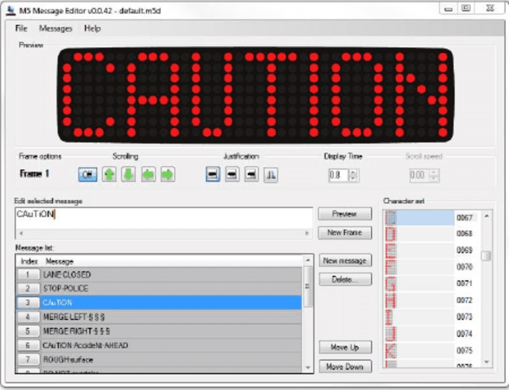
Task: Click the fourth justification icon
Action: (271, 174)
